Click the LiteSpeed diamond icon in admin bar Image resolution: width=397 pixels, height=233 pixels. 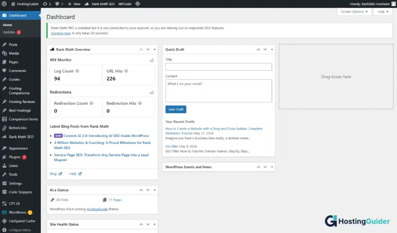[x=138, y=4]
